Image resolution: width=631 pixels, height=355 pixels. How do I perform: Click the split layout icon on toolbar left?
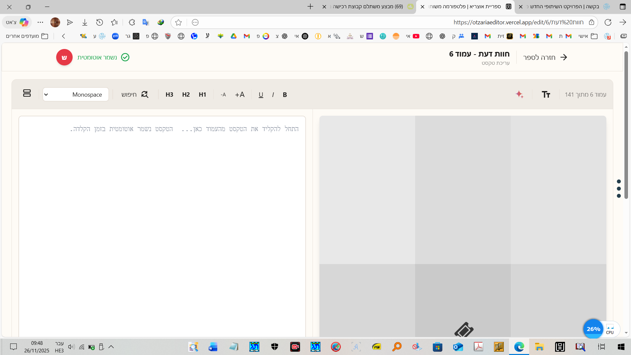click(27, 93)
